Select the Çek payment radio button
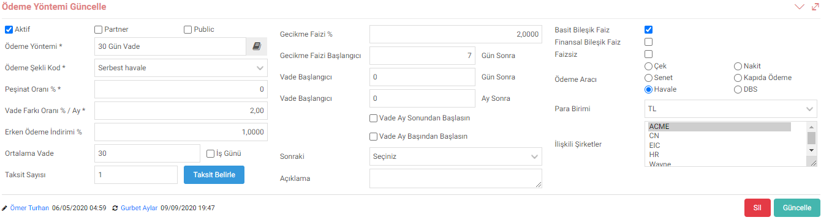 [x=648, y=66]
